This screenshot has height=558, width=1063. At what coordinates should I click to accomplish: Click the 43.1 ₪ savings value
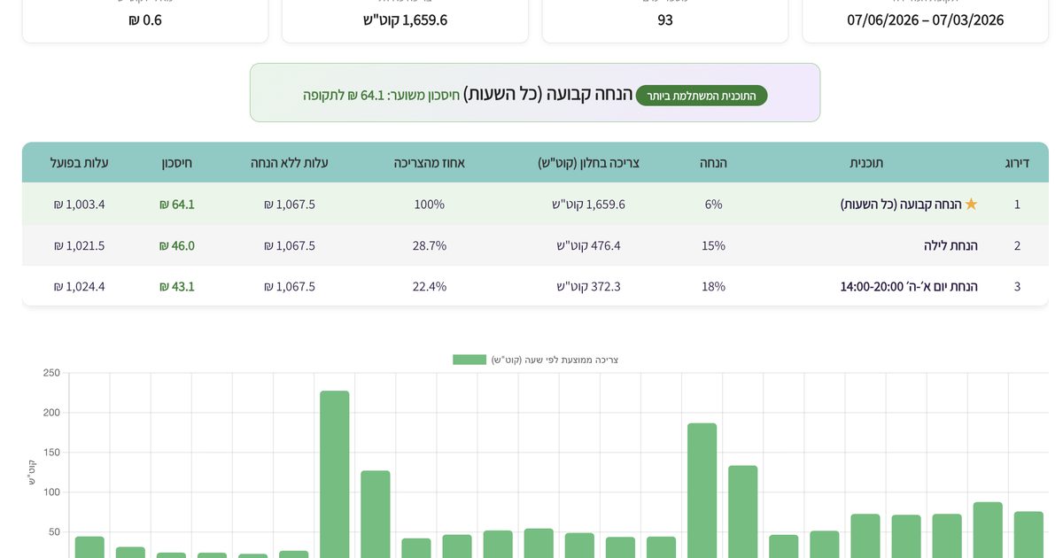pos(177,286)
